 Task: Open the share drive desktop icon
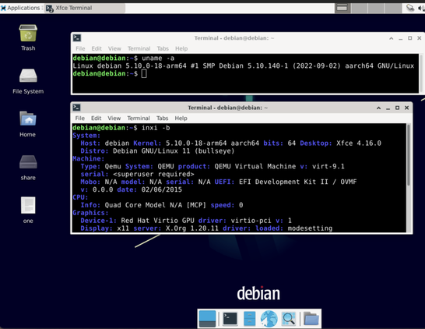pyautogui.click(x=28, y=162)
